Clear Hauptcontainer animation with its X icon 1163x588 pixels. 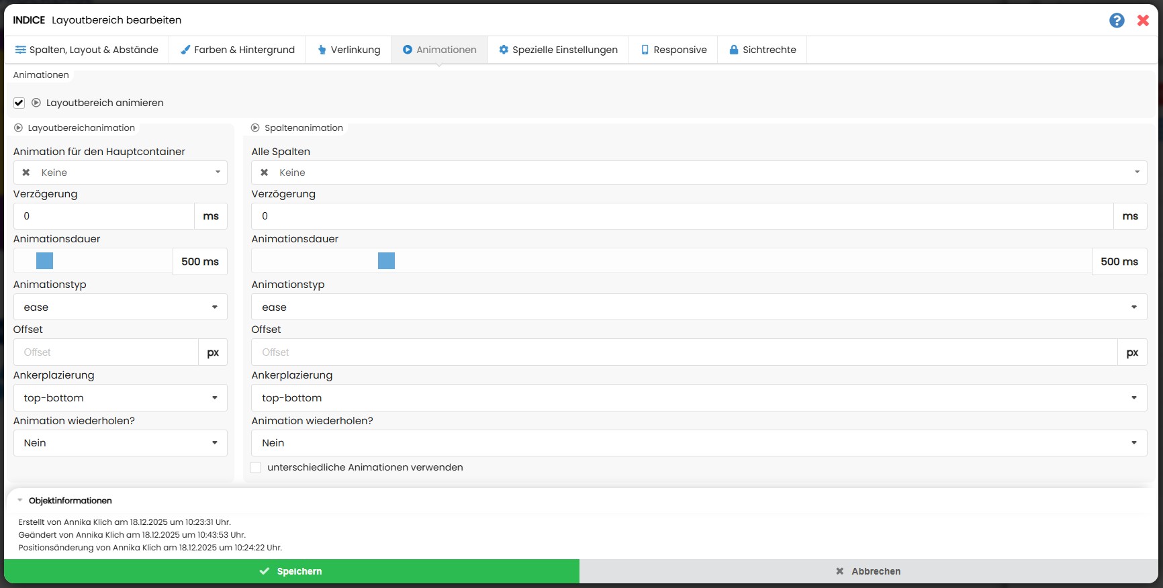click(x=26, y=173)
